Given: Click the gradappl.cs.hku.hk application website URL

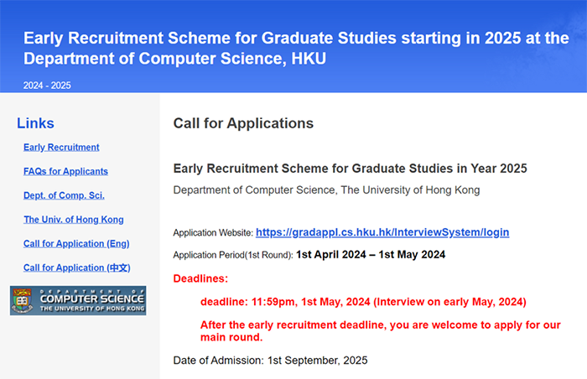Looking at the screenshot, I should (x=382, y=232).
